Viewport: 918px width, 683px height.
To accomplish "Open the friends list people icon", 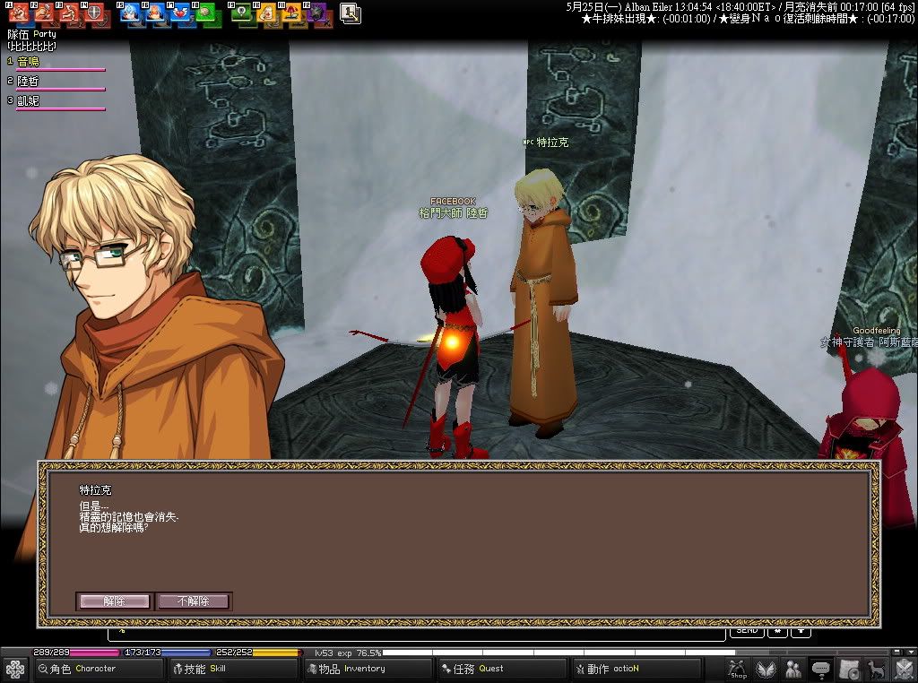I will [x=793, y=670].
